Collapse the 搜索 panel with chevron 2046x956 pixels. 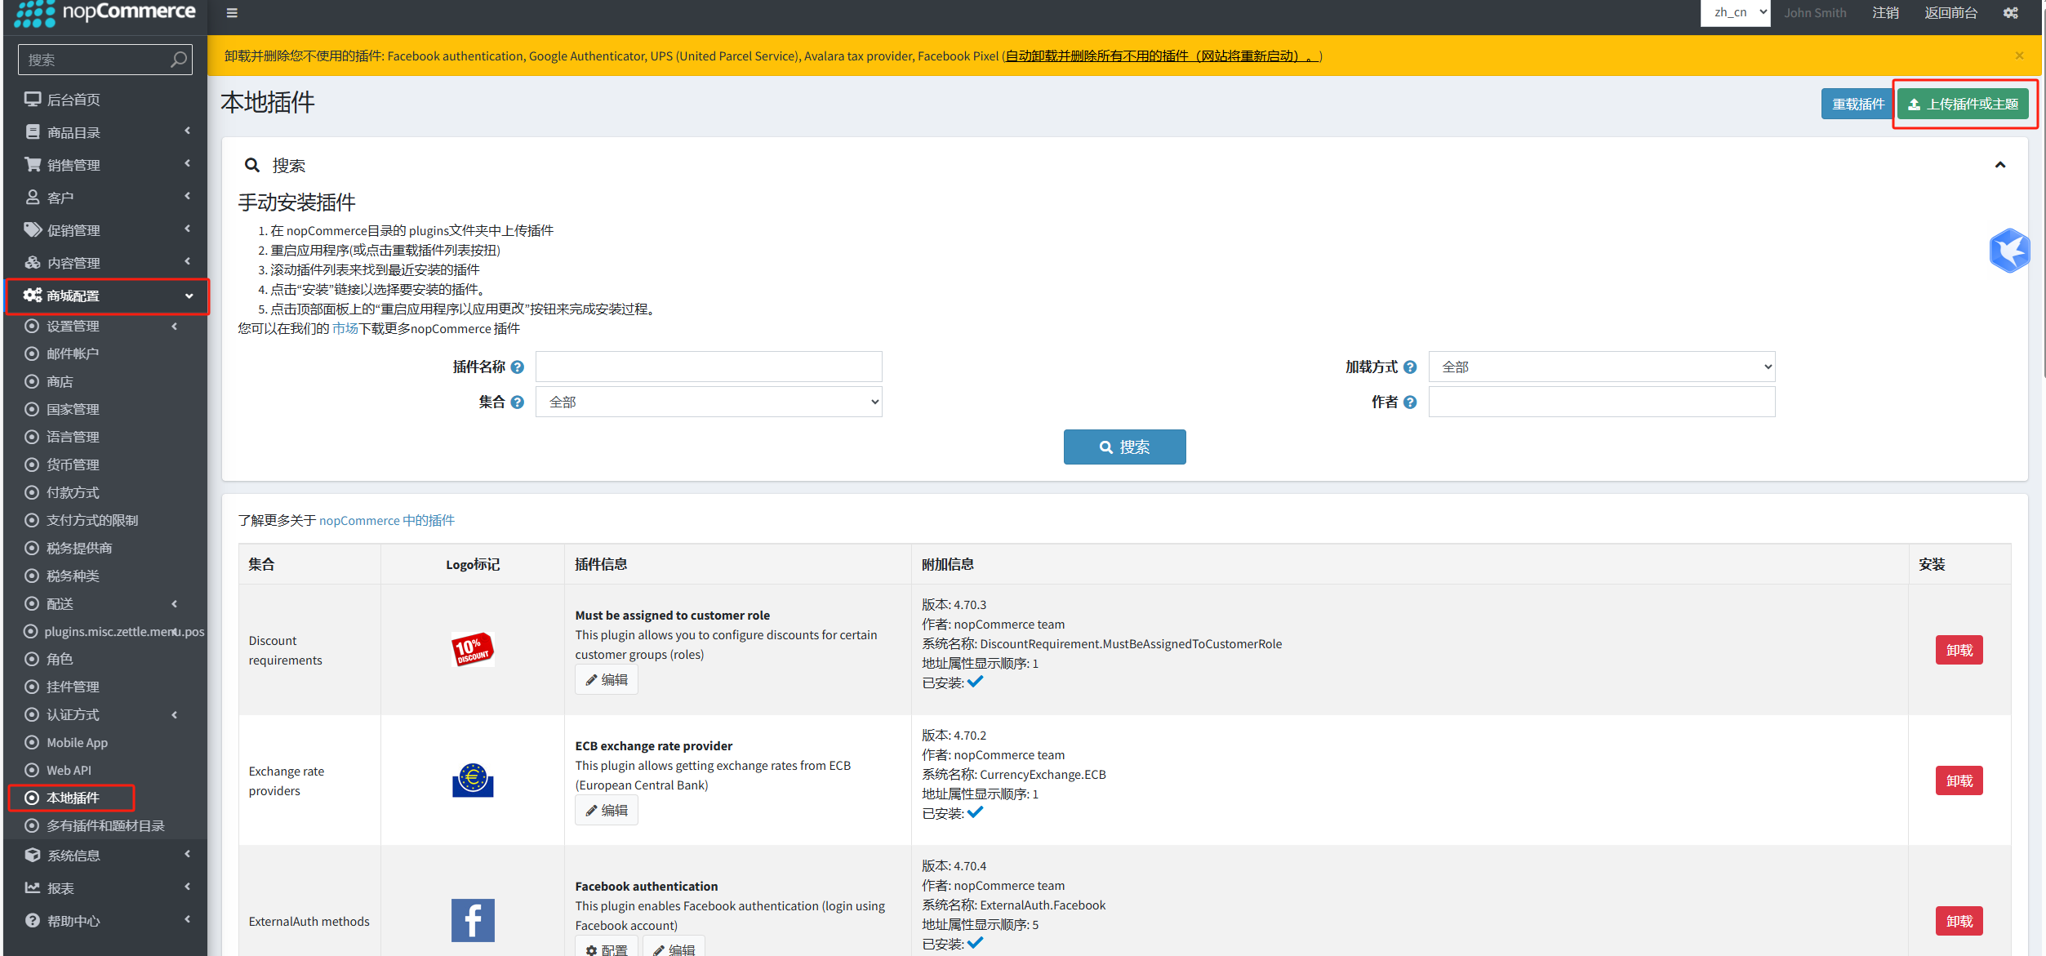tap(2000, 165)
